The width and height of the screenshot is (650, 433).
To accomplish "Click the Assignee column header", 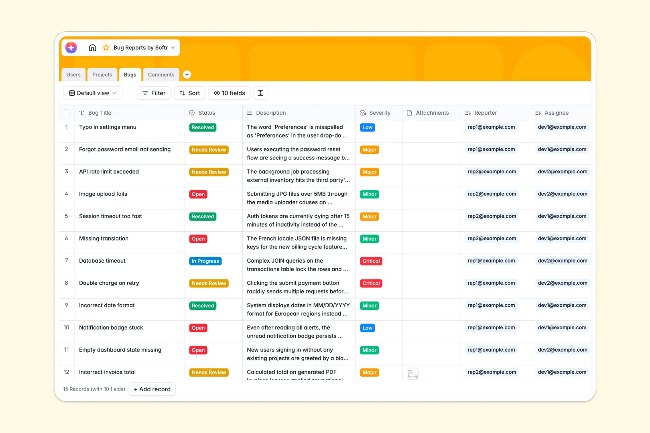I will pyautogui.click(x=561, y=113).
